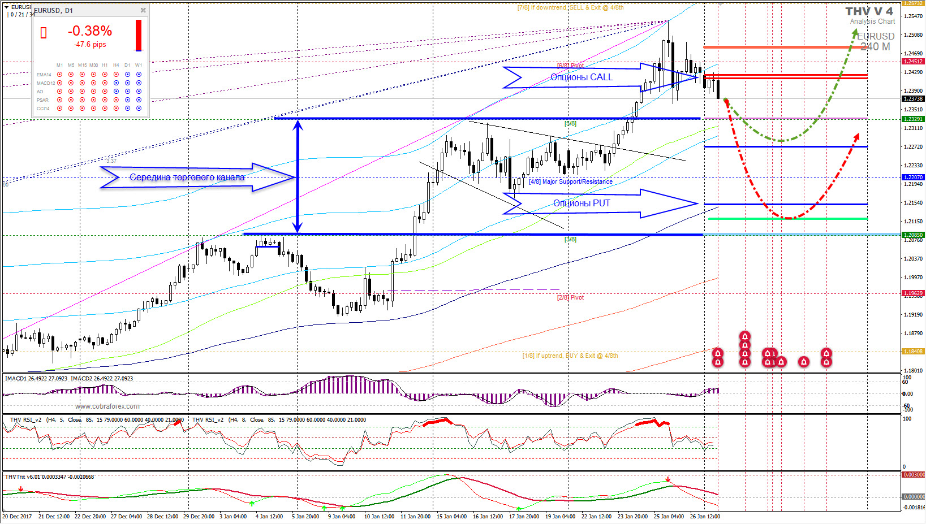
Task: Click the upper bell in the rightmost alert pair
Action: point(826,353)
